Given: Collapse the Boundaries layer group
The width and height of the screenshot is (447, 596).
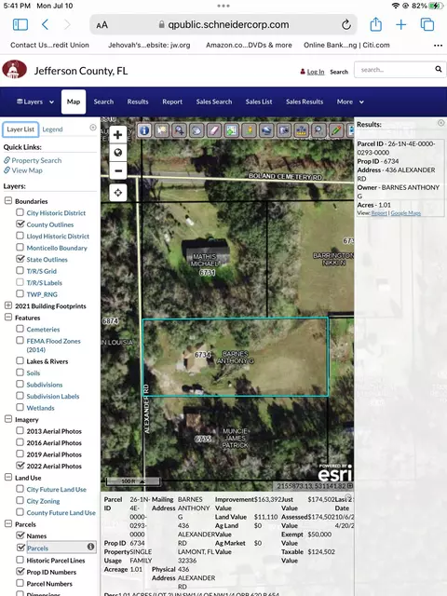Looking at the screenshot, I should coord(8,201).
